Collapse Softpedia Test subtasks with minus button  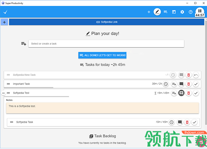[3, 93]
